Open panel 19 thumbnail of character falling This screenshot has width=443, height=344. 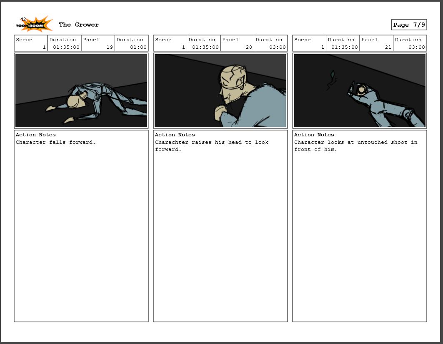(x=81, y=91)
